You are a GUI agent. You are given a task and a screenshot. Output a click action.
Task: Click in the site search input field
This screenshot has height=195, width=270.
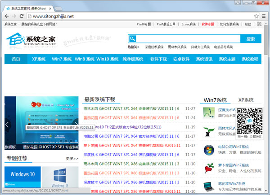(188, 39)
